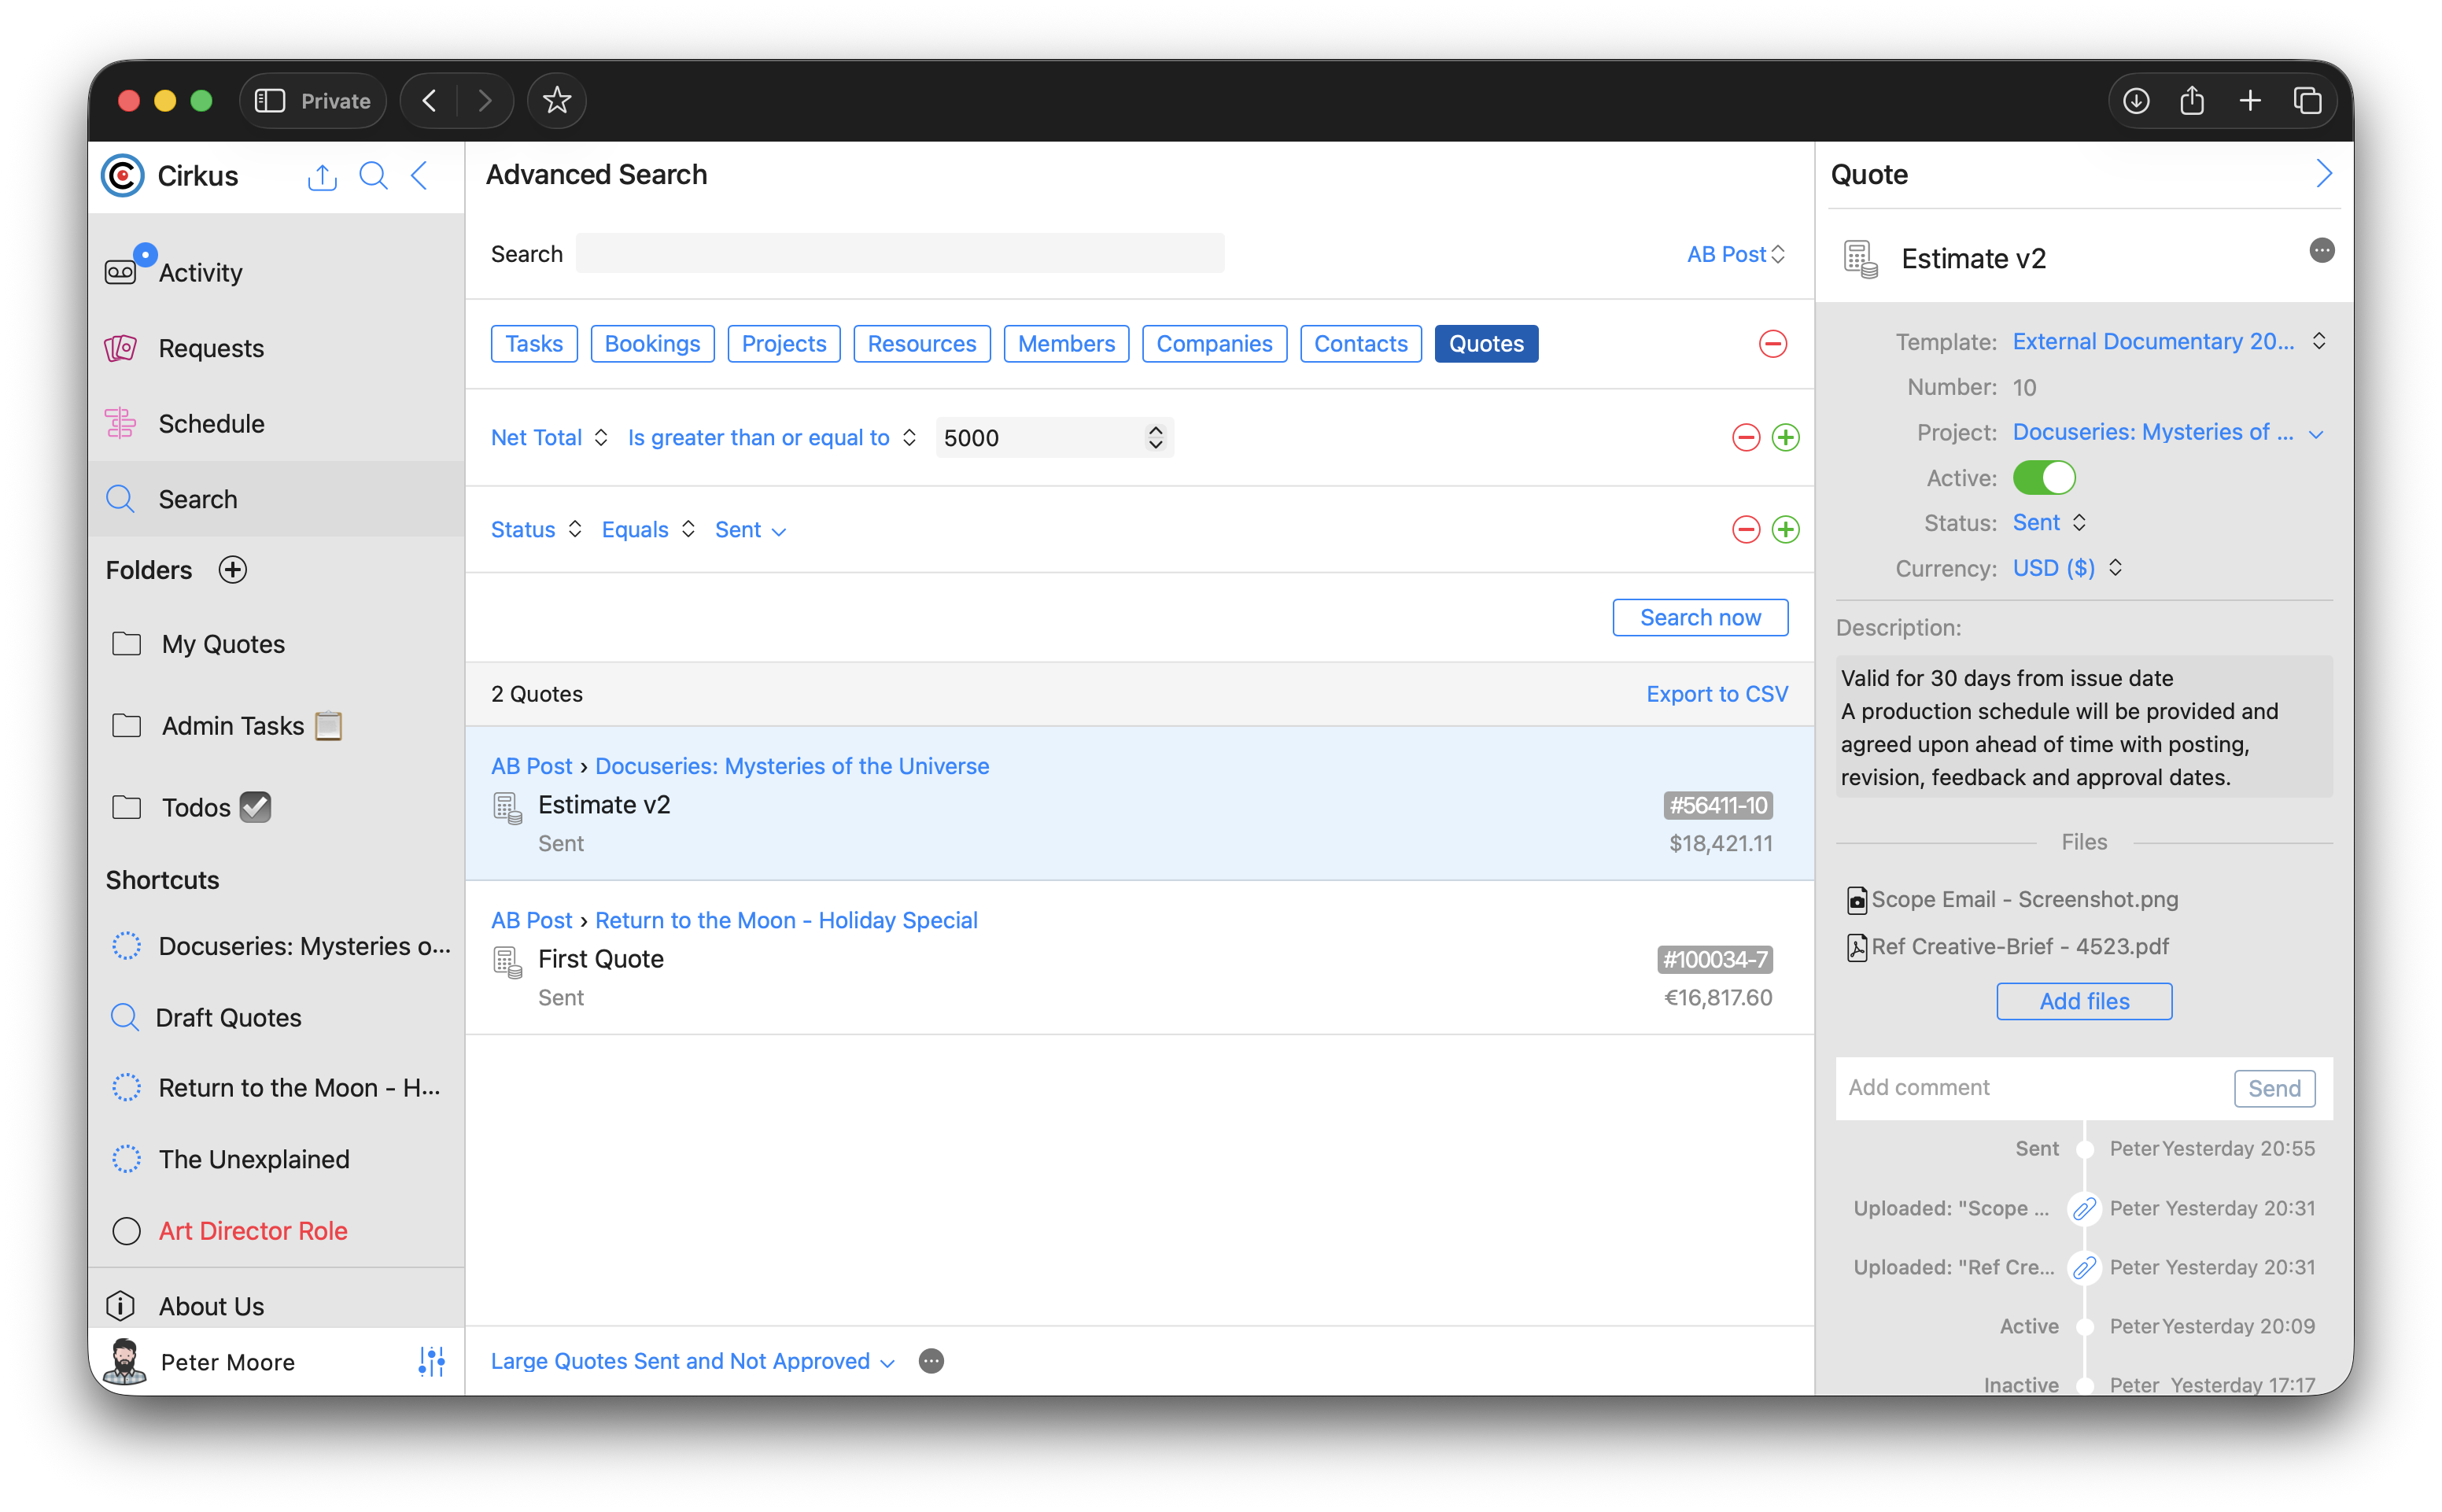This screenshot has width=2442, height=1512.
Task: Add a filter after Status row
Action: click(1785, 529)
